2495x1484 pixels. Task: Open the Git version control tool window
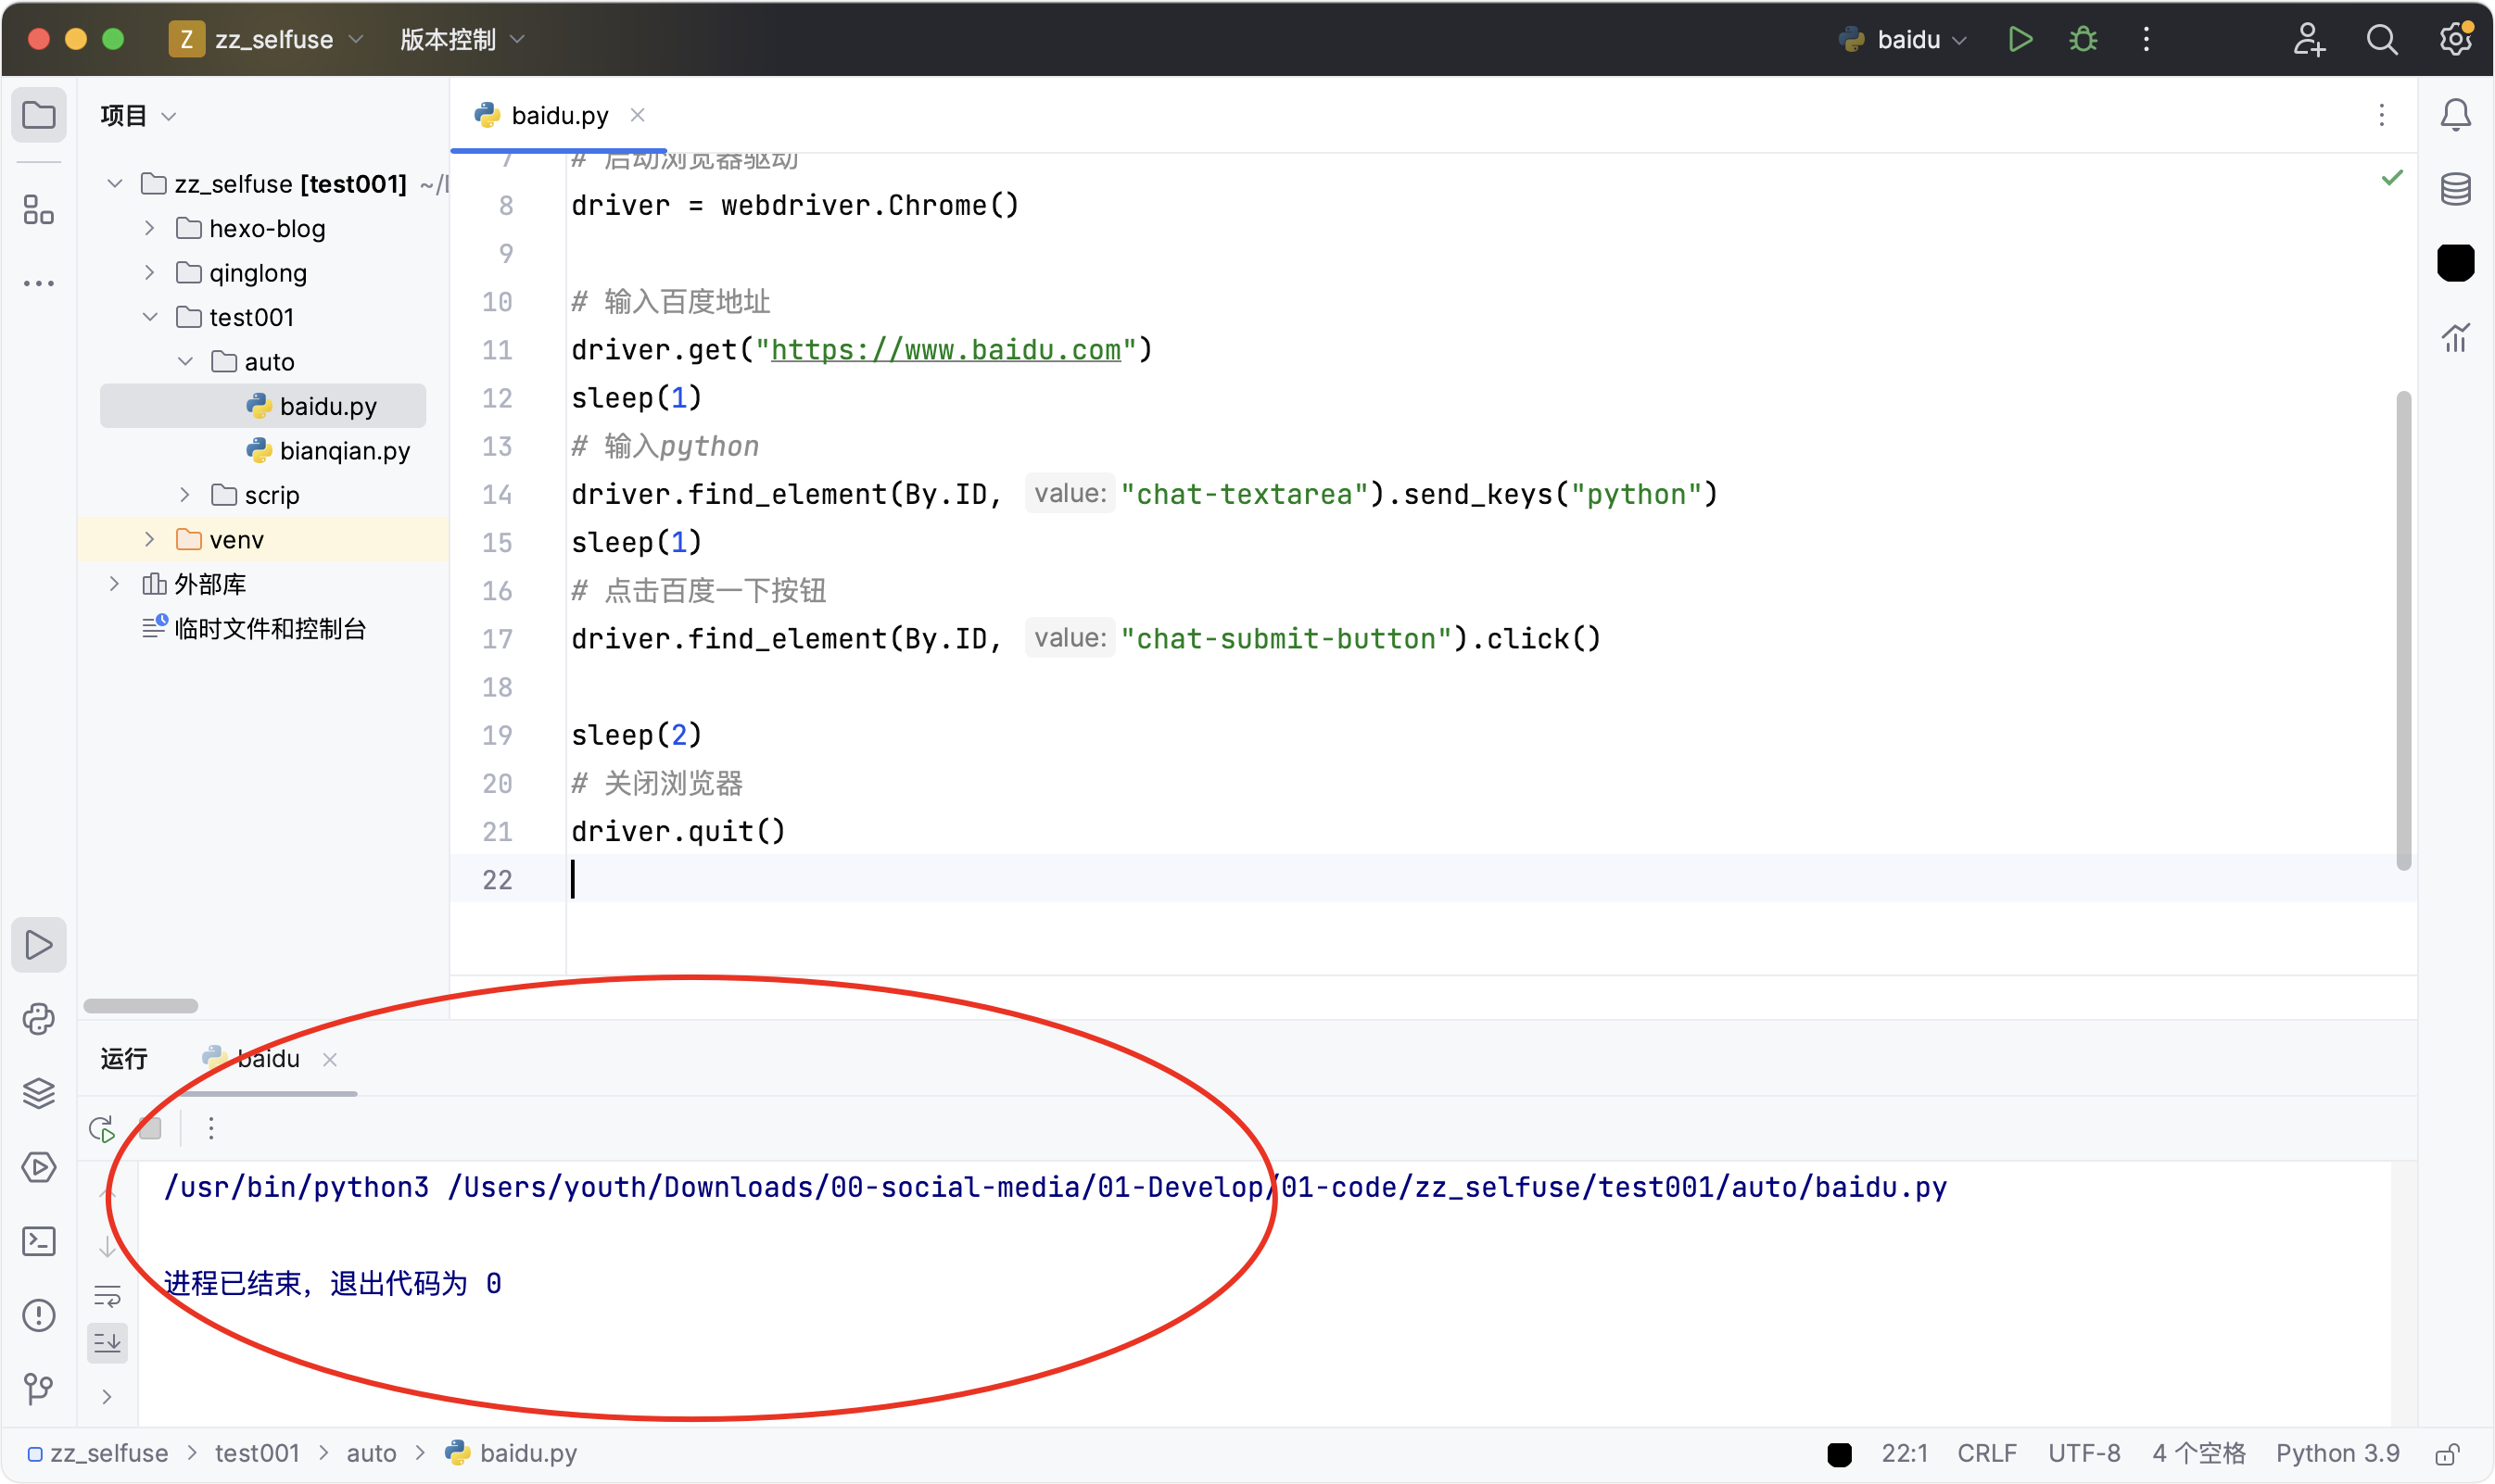point(38,1388)
